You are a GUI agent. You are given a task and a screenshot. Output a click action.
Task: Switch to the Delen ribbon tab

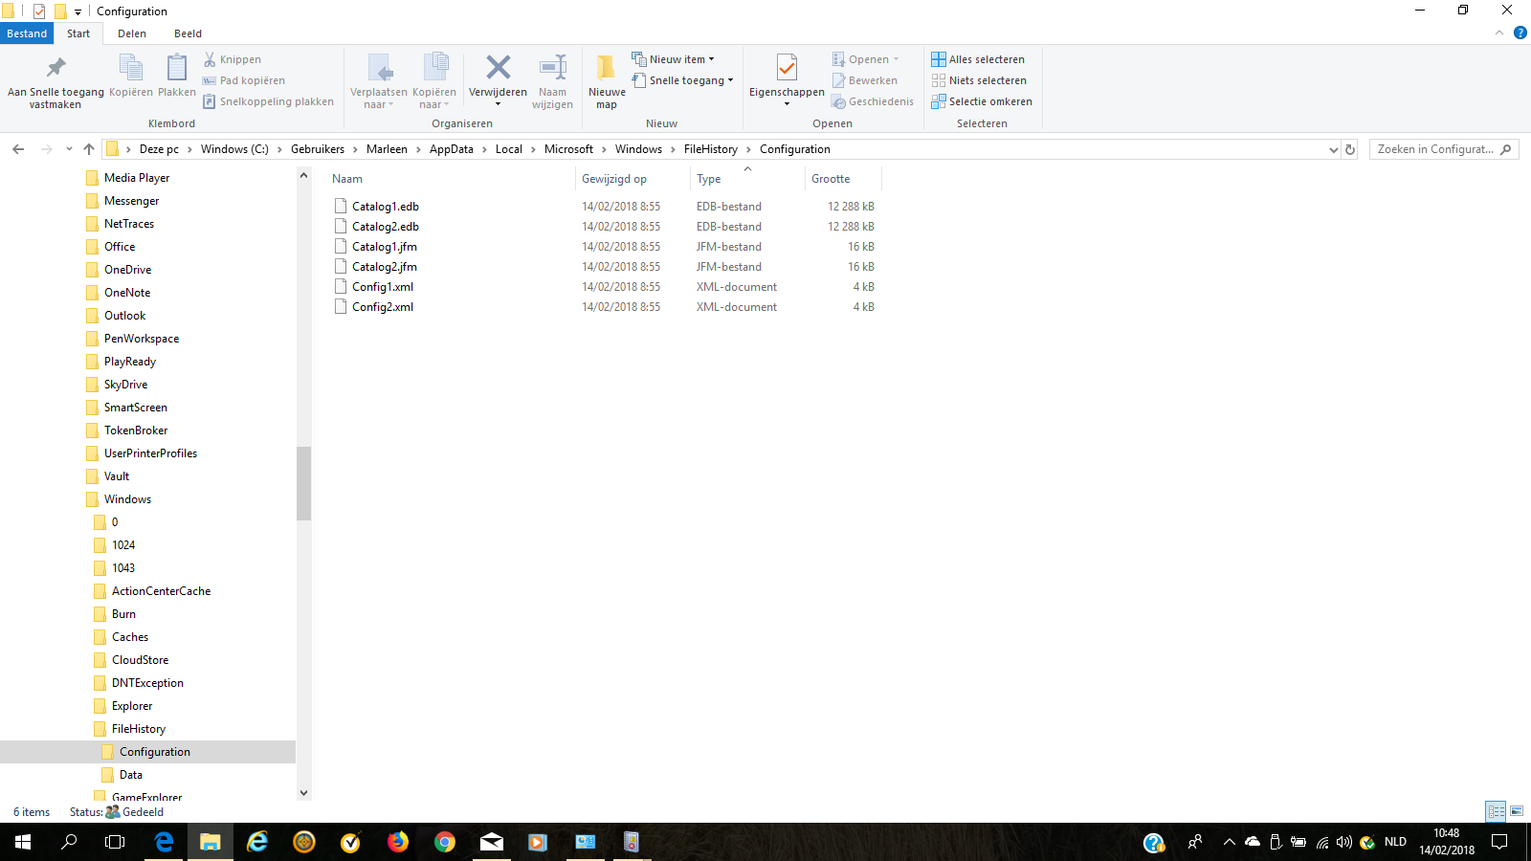pyautogui.click(x=132, y=33)
